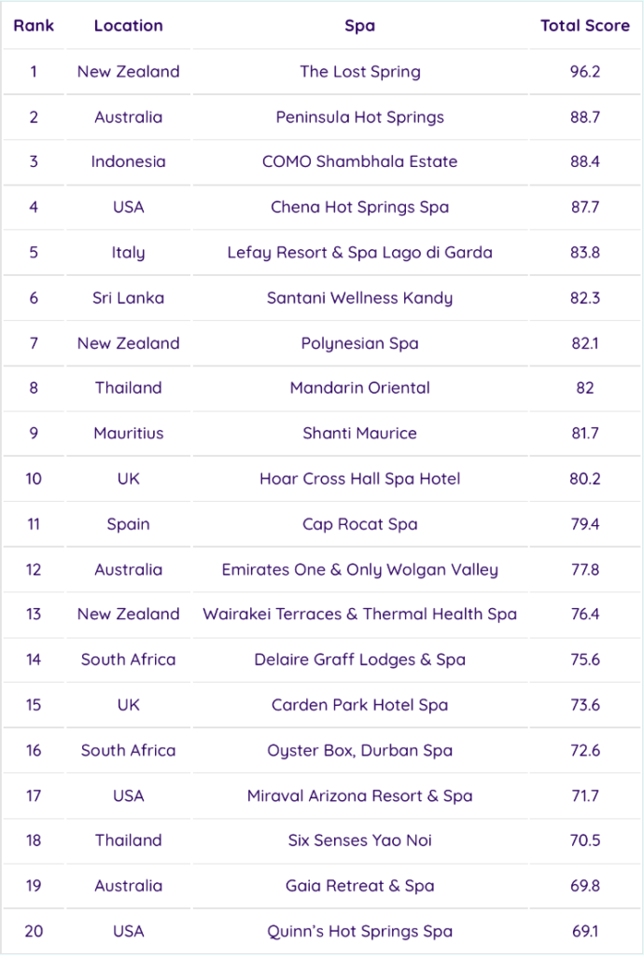Click Six Senses Yao Noi entry
This screenshot has width=644, height=955.
click(359, 840)
